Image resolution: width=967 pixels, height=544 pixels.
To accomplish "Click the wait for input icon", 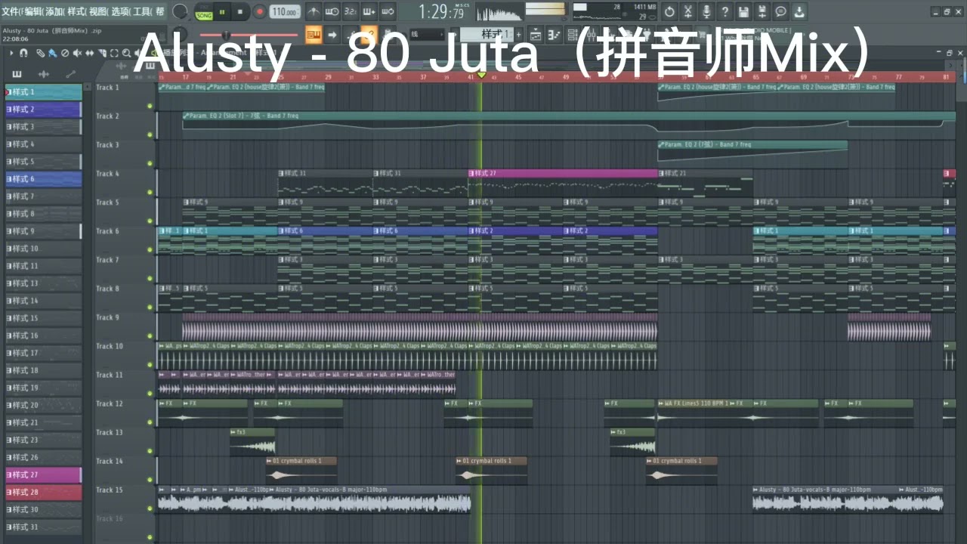I will pyautogui.click(x=332, y=12).
